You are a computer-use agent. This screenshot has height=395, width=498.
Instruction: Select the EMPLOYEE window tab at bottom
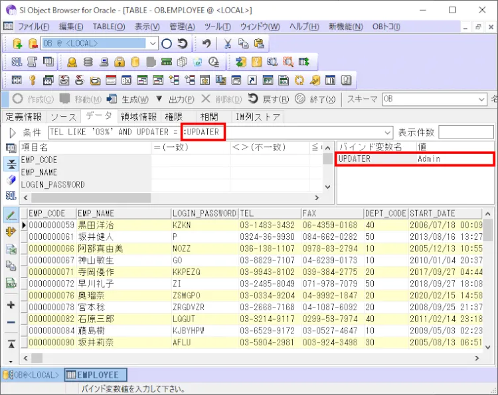tap(96, 375)
